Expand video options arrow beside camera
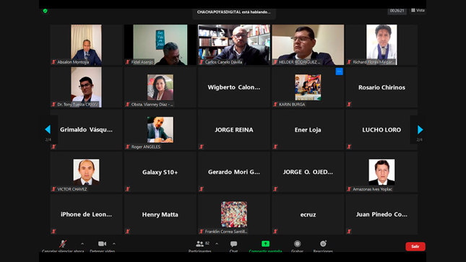This screenshot has width=466, height=262. coord(114,243)
